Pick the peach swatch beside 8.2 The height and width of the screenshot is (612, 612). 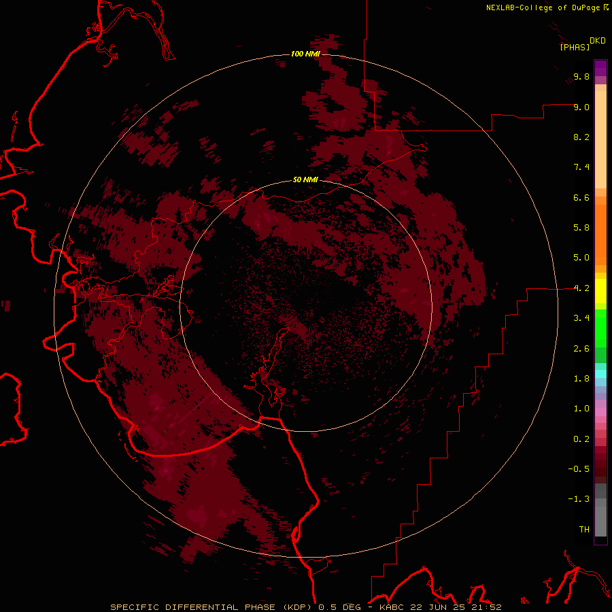pyautogui.click(x=600, y=139)
